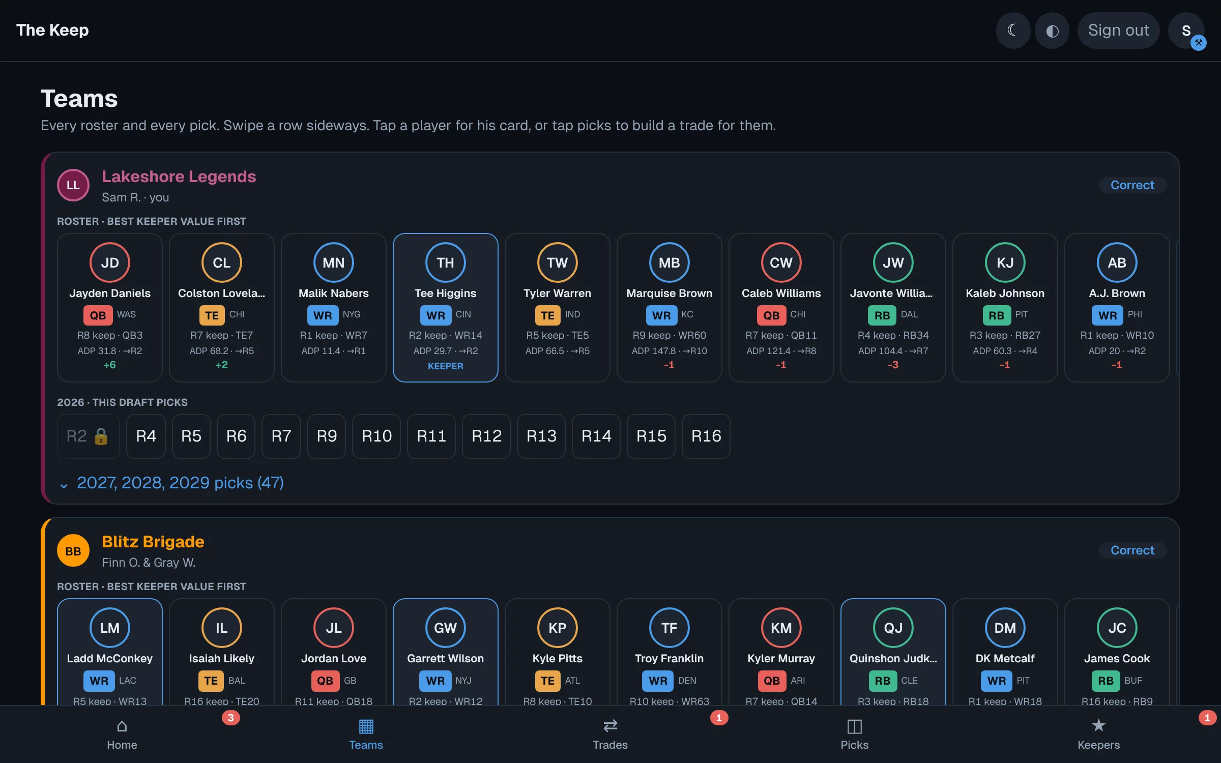Open Javonte Williams JW avatar

(x=893, y=262)
